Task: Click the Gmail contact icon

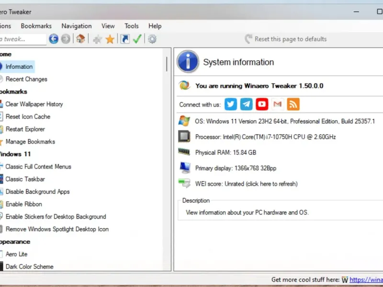Action: pos(278,104)
